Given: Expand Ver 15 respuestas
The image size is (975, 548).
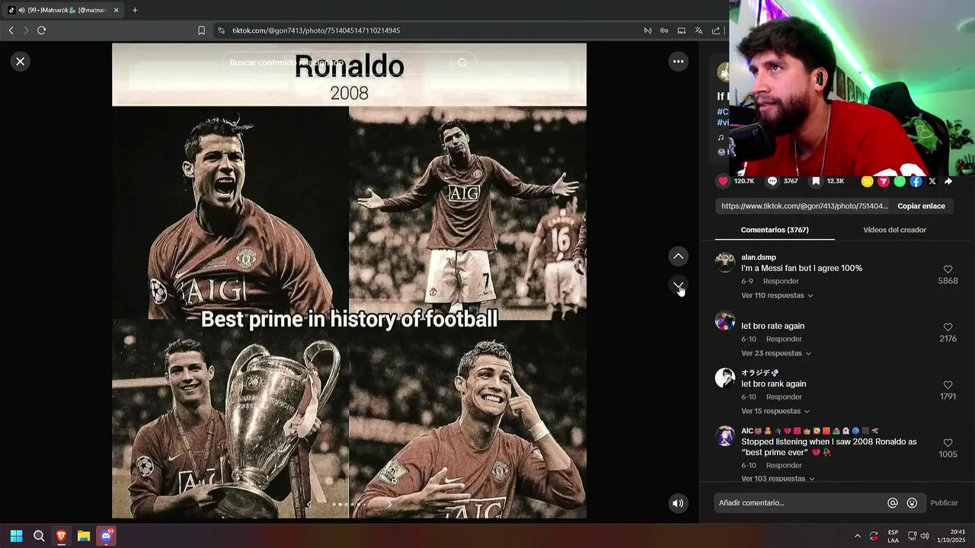Looking at the screenshot, I should 775,411.
